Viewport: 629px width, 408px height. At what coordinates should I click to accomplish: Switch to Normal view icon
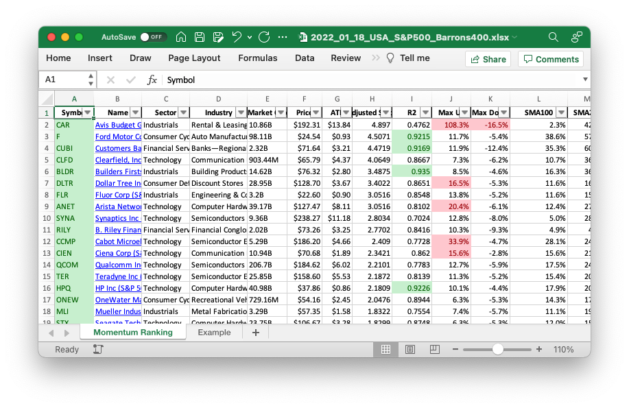point(386,350)
